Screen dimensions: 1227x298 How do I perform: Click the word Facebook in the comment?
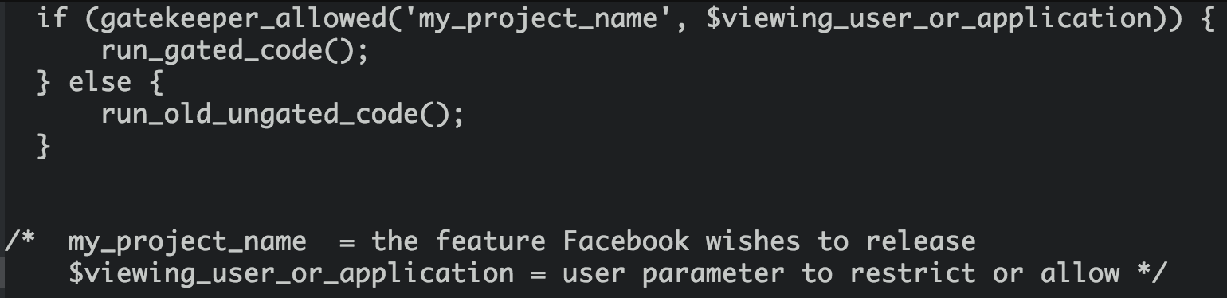tap(625, 241)
